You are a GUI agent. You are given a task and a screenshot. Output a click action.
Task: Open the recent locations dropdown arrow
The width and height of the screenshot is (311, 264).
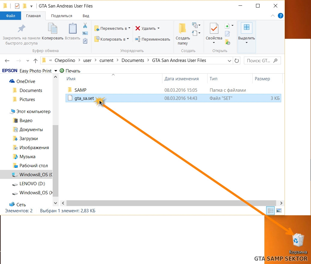[28, 61]
